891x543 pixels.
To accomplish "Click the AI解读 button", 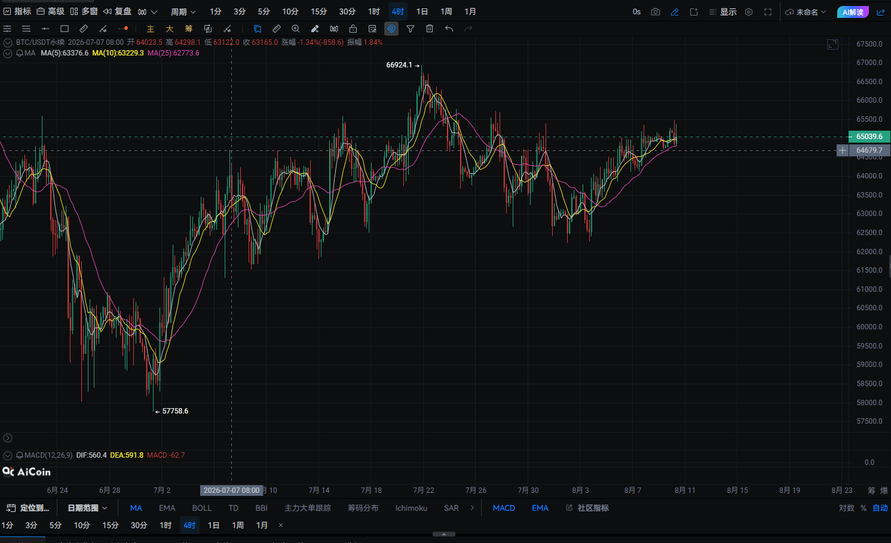I will click(x=853, y=12).
